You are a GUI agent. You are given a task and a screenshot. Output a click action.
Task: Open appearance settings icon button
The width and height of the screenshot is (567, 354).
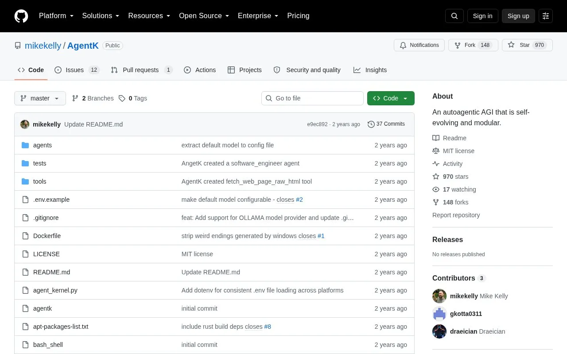546,16
